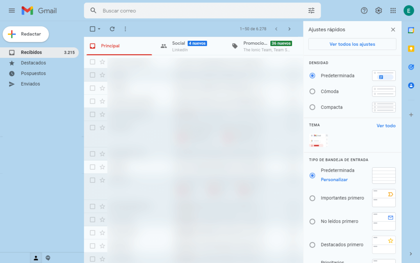Open Google Calendar from the side panel
Viewport: 420px width, 263px height.
[411, 30]
